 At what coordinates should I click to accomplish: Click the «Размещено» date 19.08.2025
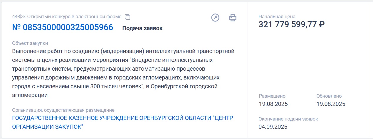coord(273,104)
